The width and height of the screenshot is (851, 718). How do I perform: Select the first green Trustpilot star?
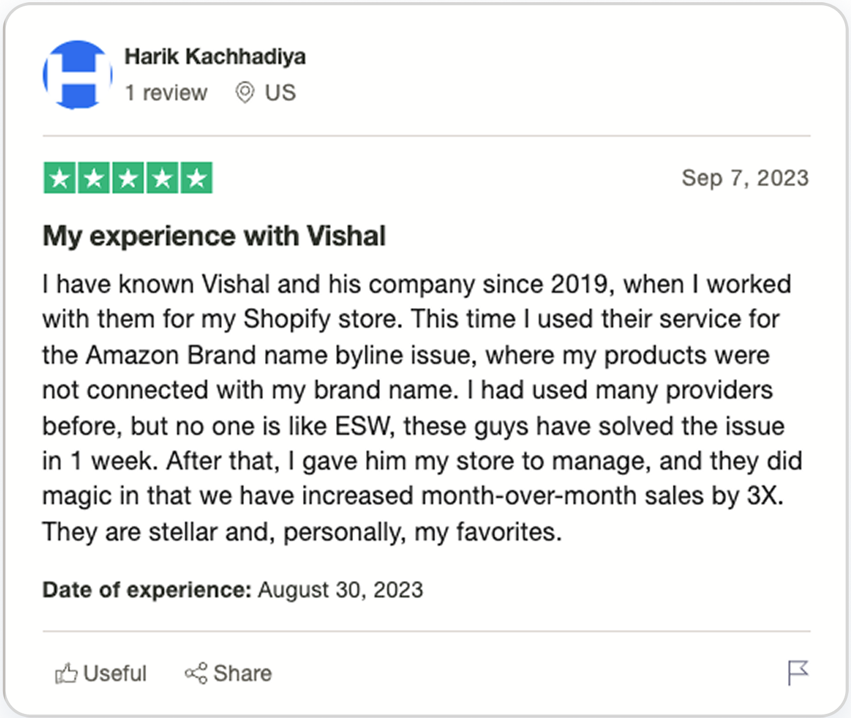[x=59, y=178]
